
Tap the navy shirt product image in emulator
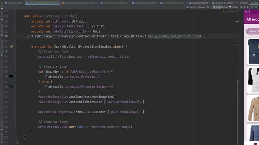tap(254, 52)
